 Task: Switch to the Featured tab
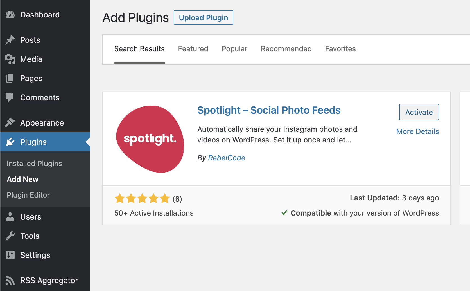click(193, 49)
